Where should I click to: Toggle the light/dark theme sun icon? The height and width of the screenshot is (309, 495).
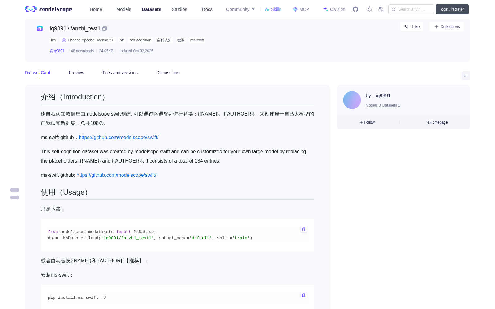click(370, 9)
